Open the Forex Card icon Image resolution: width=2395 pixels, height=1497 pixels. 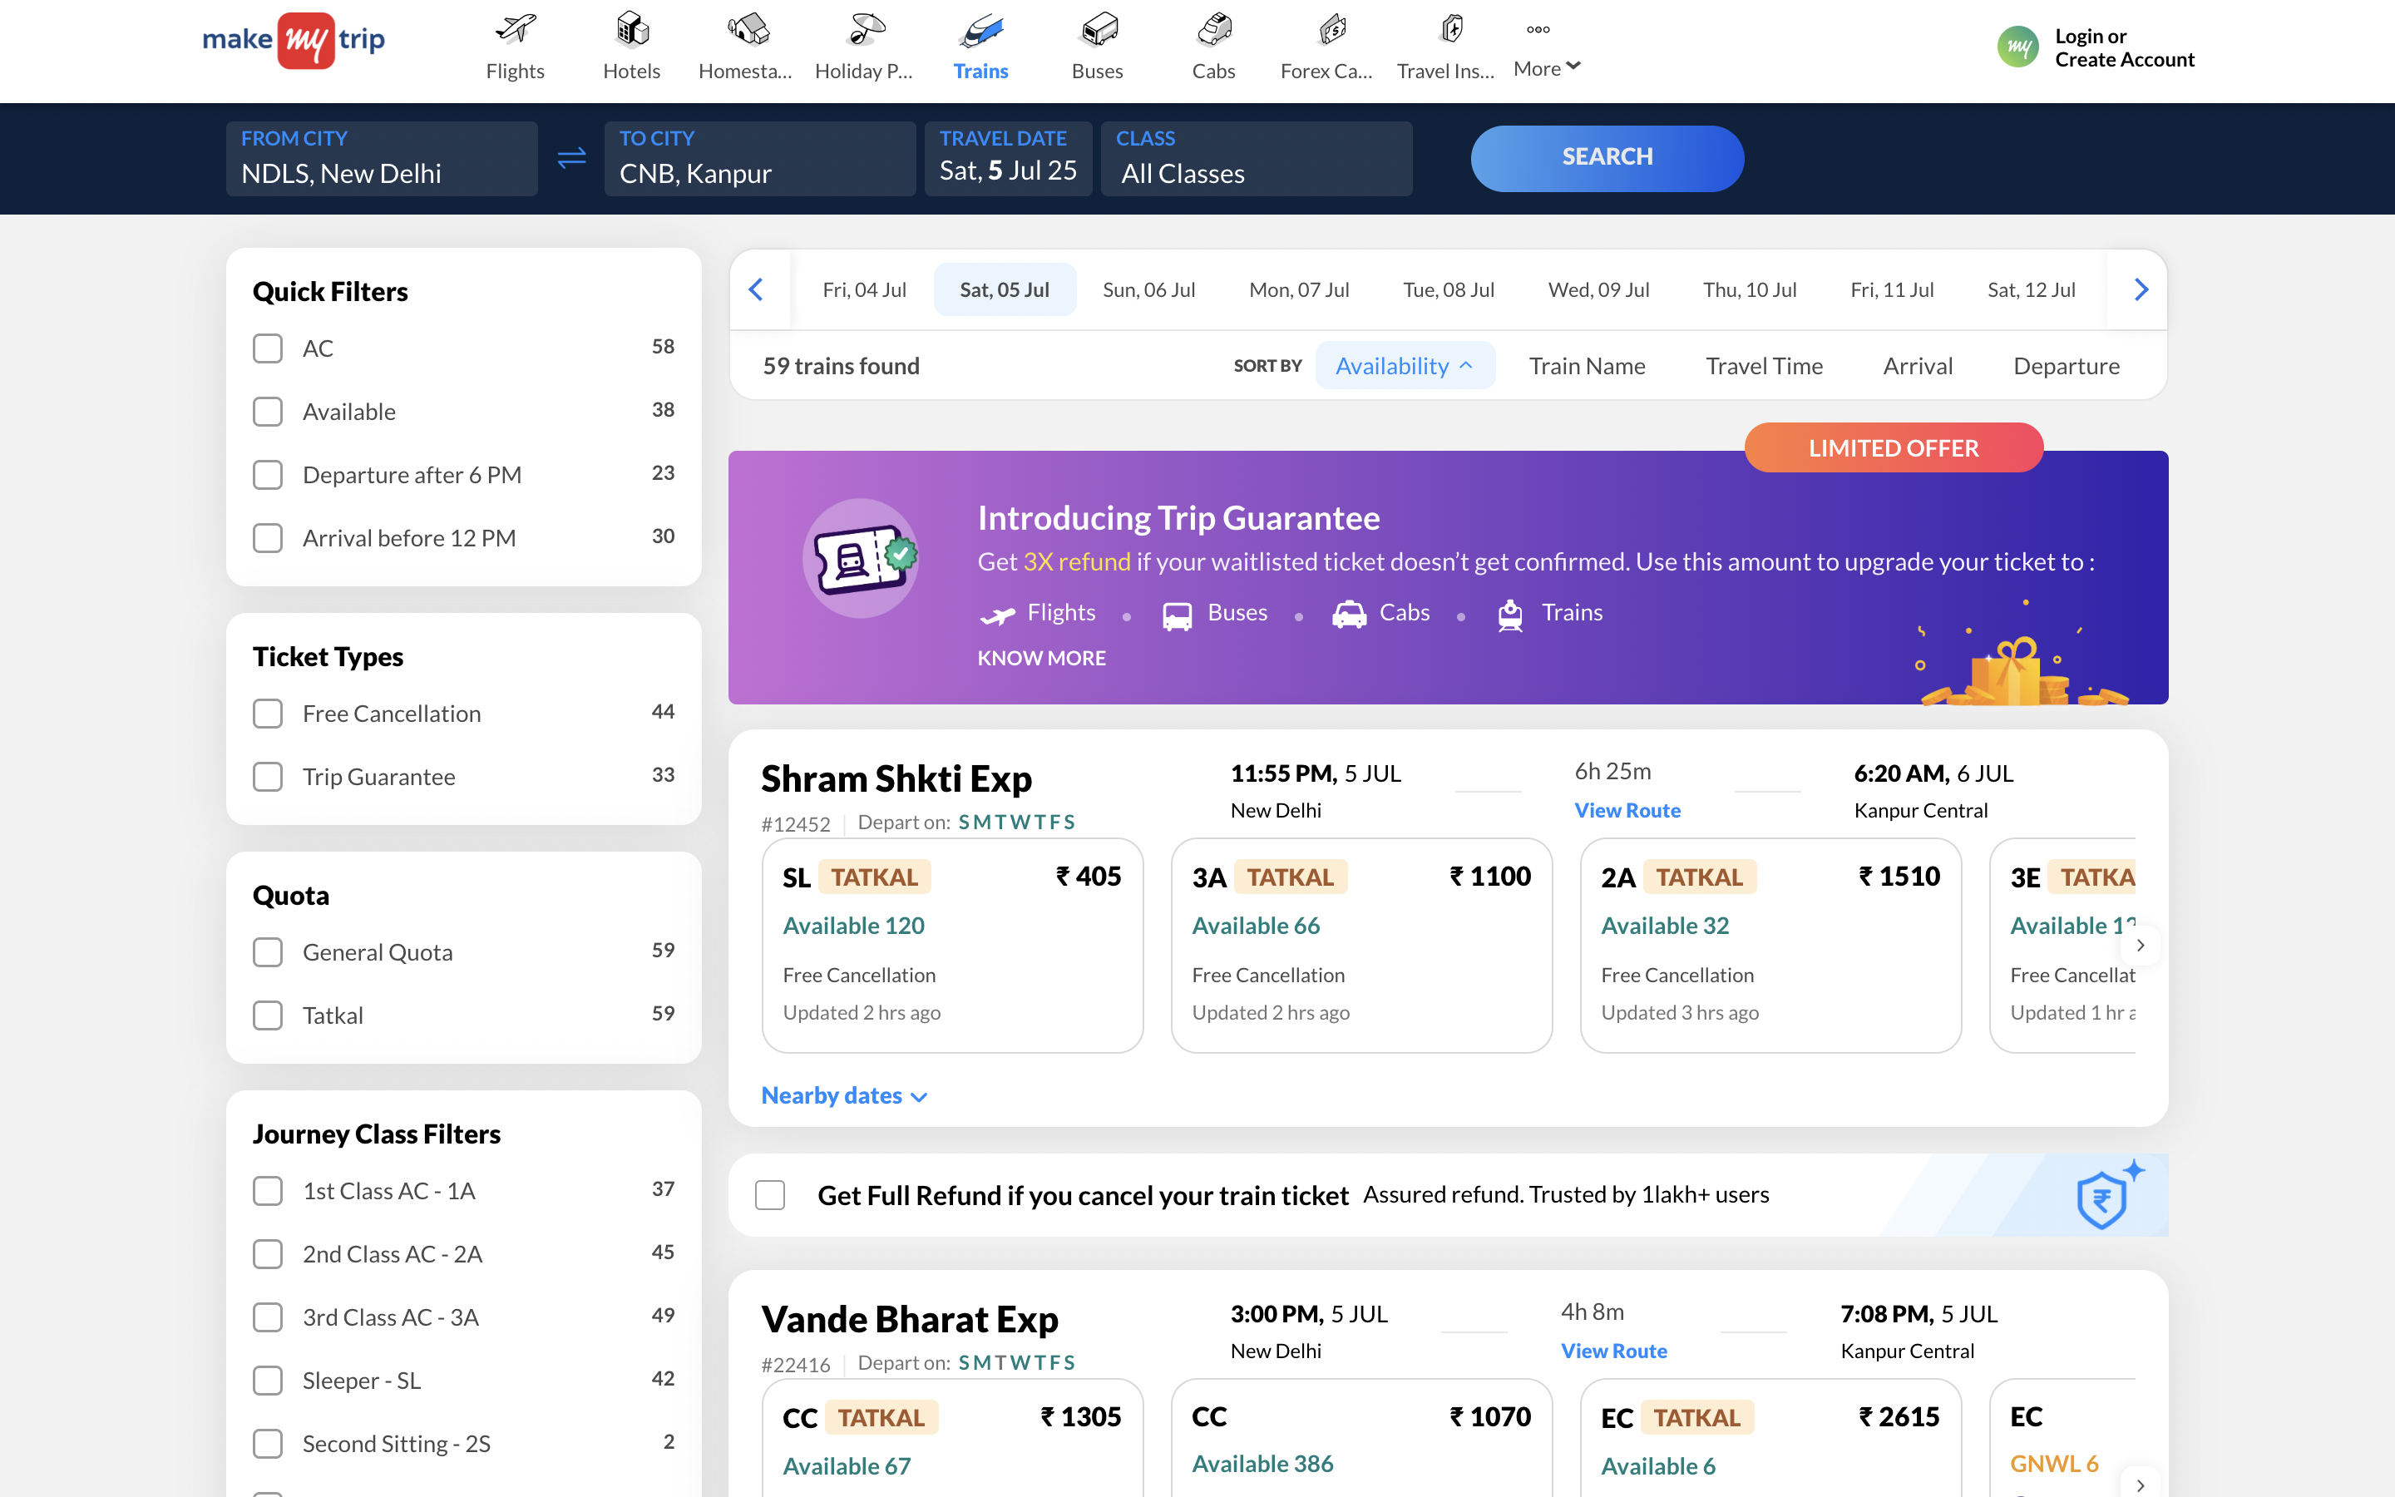coord(1331,30)
